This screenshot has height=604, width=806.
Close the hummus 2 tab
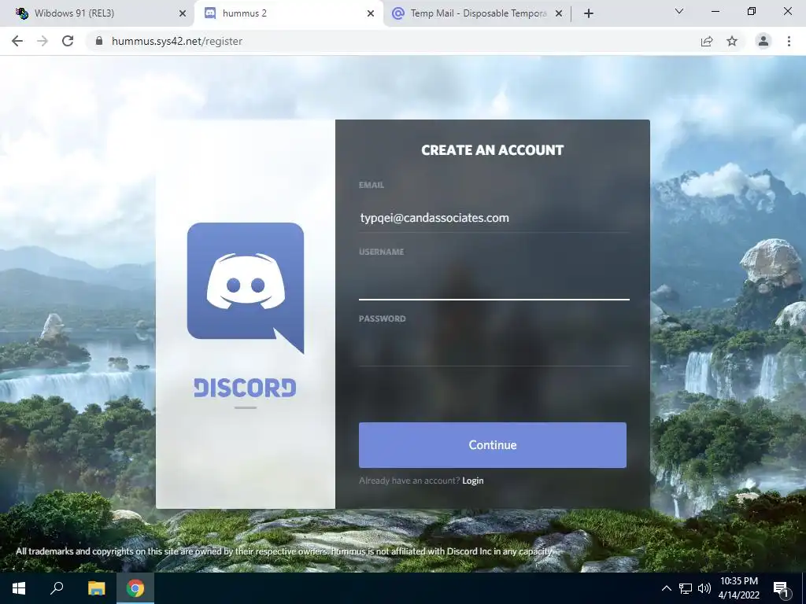point(371,13)
